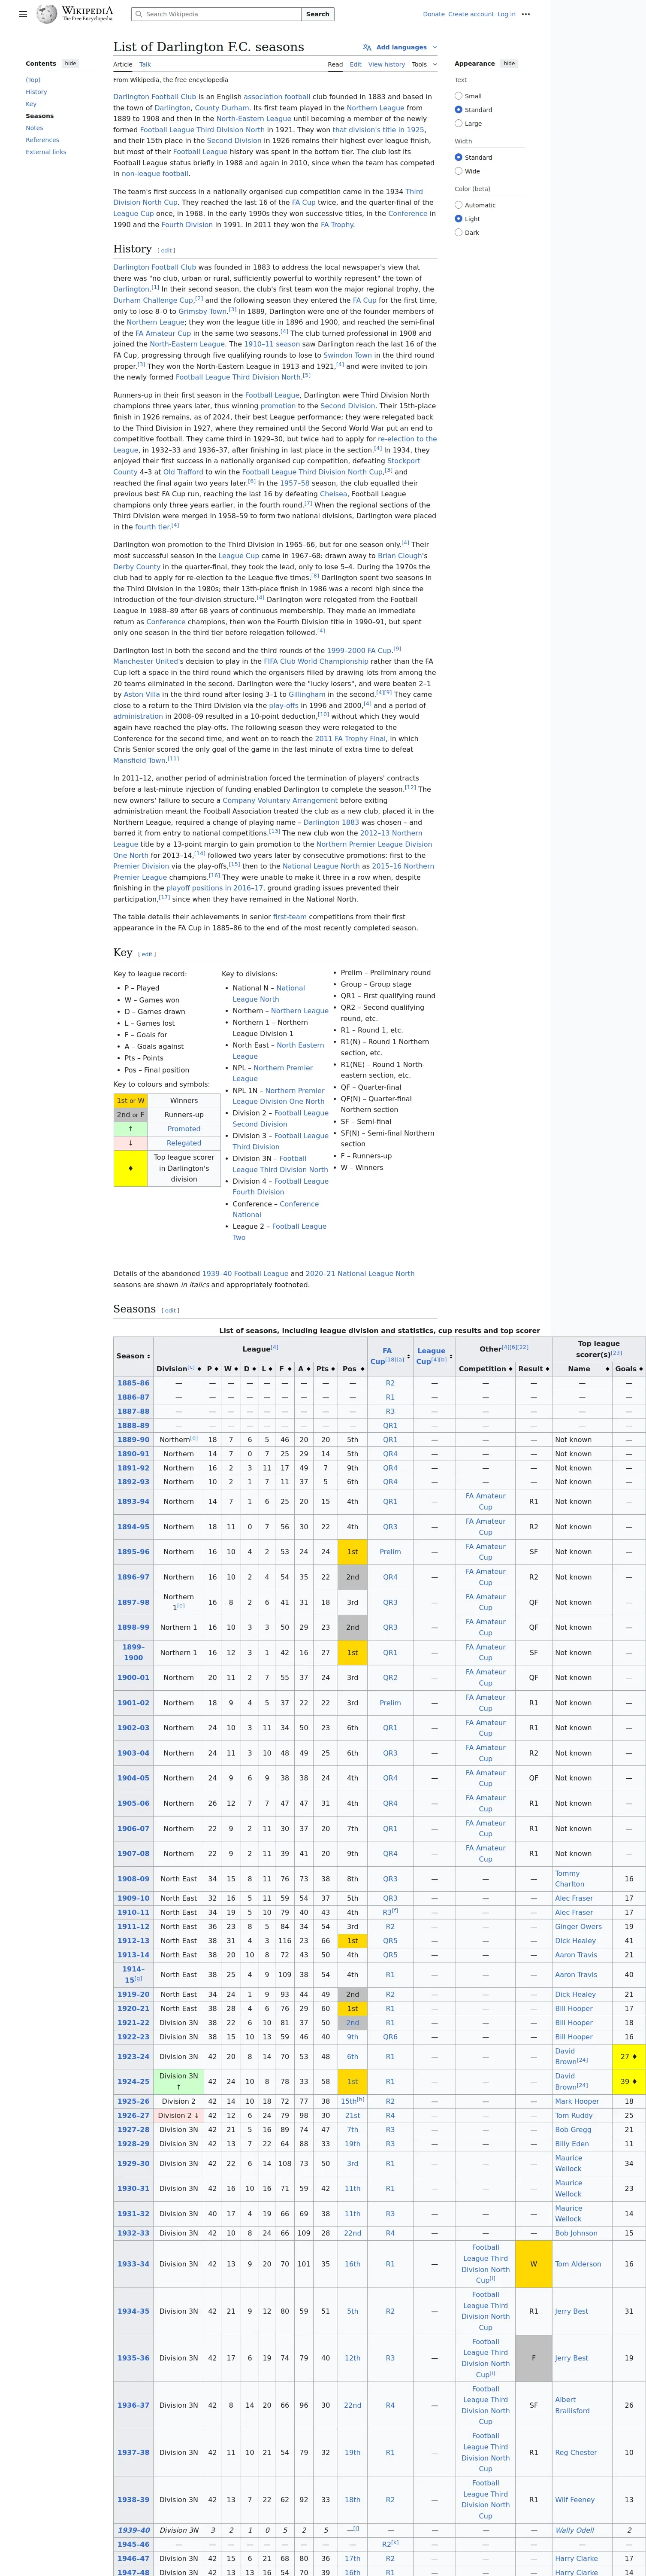Go to History in Contents sidebar
Image resolution: width=646 pixels, height=2576 pixels.
pyautogui.click(x=36, y=92)
